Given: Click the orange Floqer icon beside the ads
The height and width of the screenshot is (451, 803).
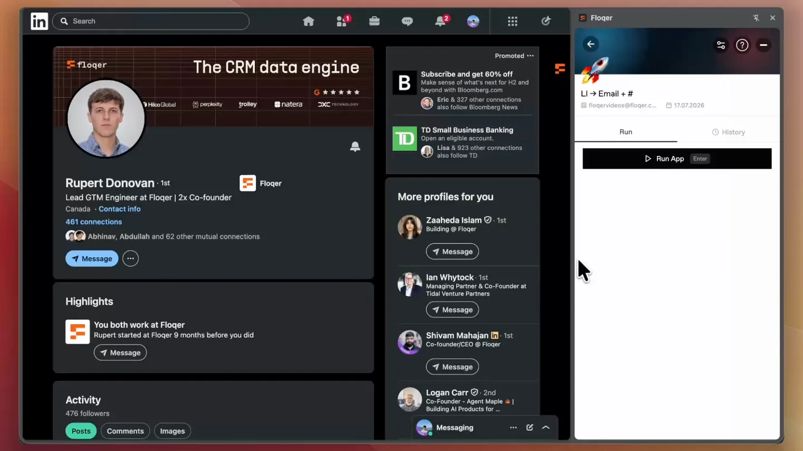Looking at the screenshot, I should point(560,68).
